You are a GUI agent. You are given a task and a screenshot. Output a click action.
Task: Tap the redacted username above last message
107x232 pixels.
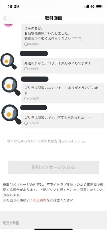tap(34, 108)
